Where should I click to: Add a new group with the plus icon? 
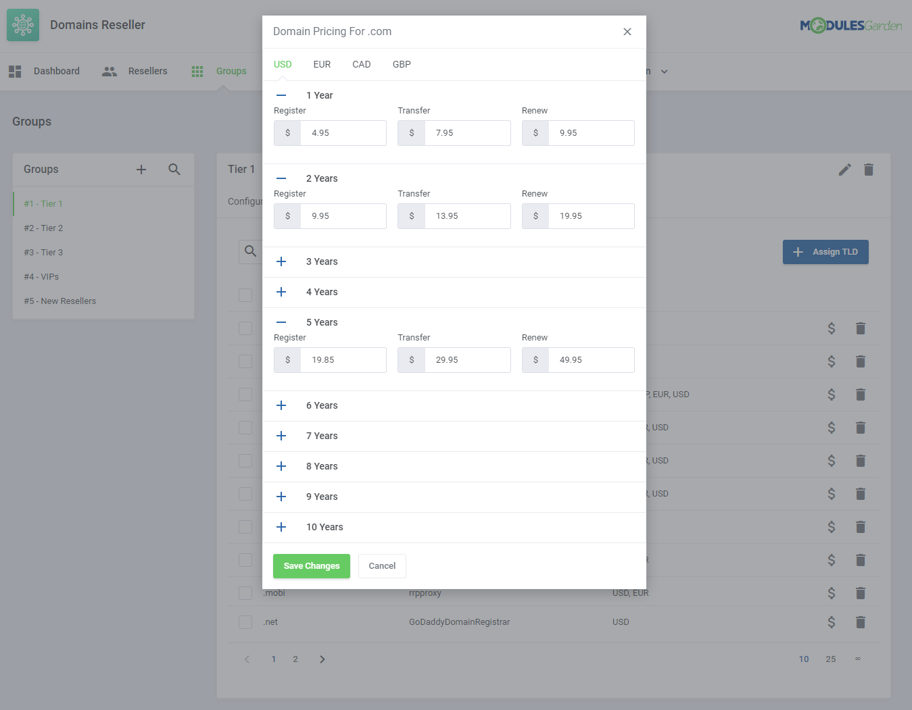141,170
